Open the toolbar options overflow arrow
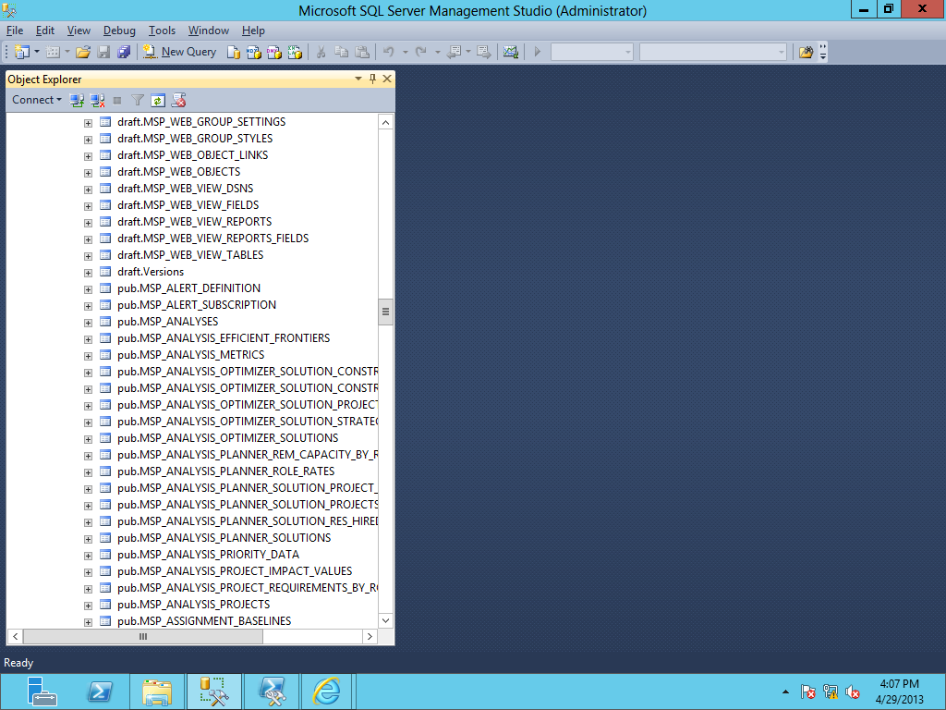946x710 pixels. (x=823, y=52)
